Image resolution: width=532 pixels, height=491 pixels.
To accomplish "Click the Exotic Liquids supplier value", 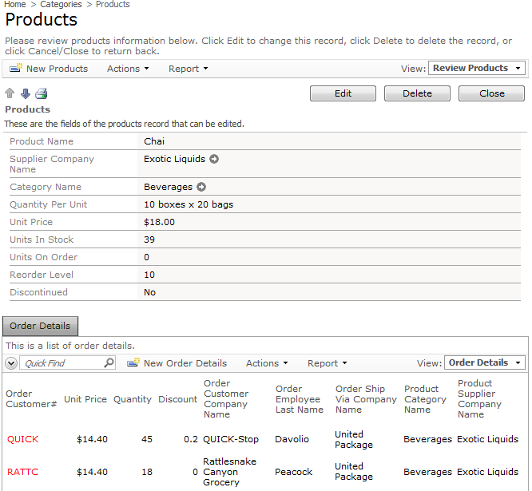I will [x=174, y=159].
